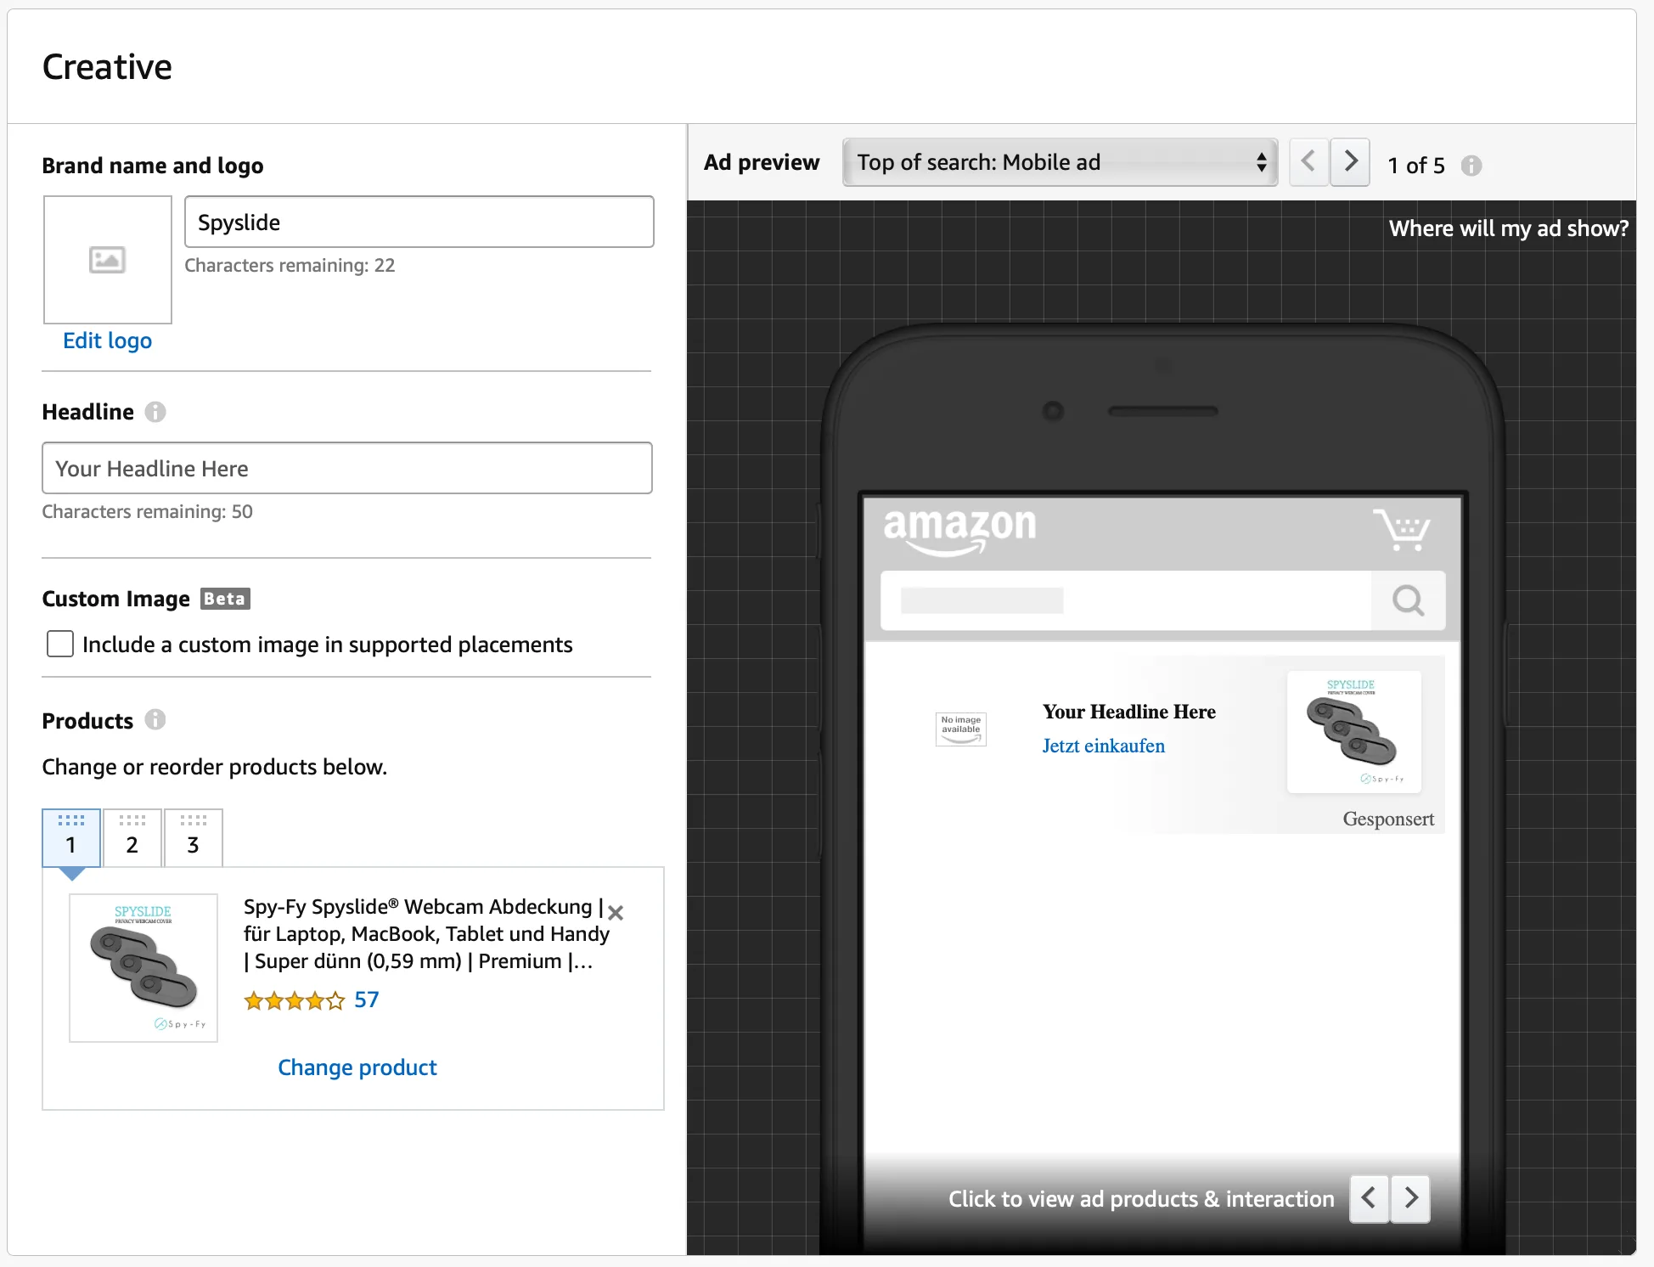Screen dimensions: 1654x1267
Task: Show next ad product with right arrow
Action: [1411, 1198]
